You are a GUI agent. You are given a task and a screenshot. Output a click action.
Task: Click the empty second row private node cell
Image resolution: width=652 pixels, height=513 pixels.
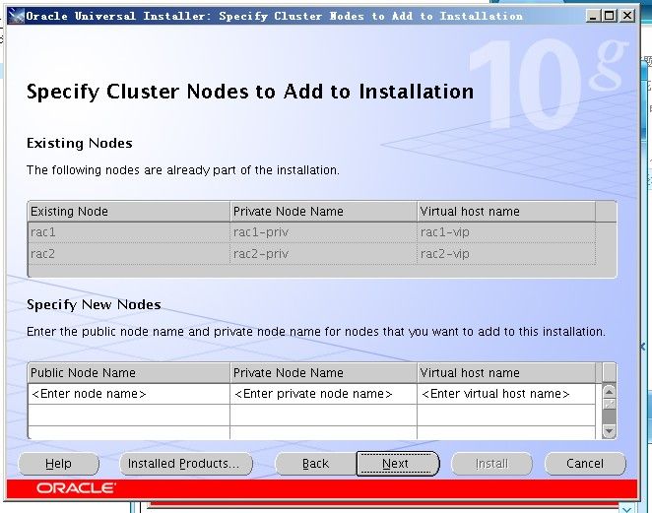[x=323, y=416]
